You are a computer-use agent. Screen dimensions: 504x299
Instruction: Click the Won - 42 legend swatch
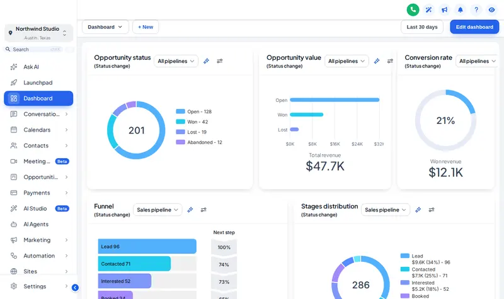[180, 121]
